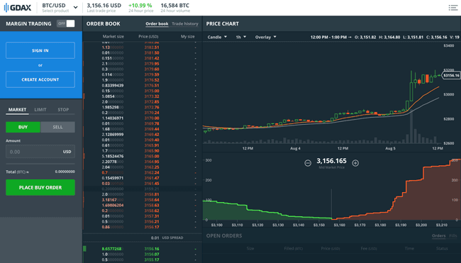Open the 1h interval dropdown
Image resolution: width=461 pixels, height=263 pixels.
(x=241, y=37)
